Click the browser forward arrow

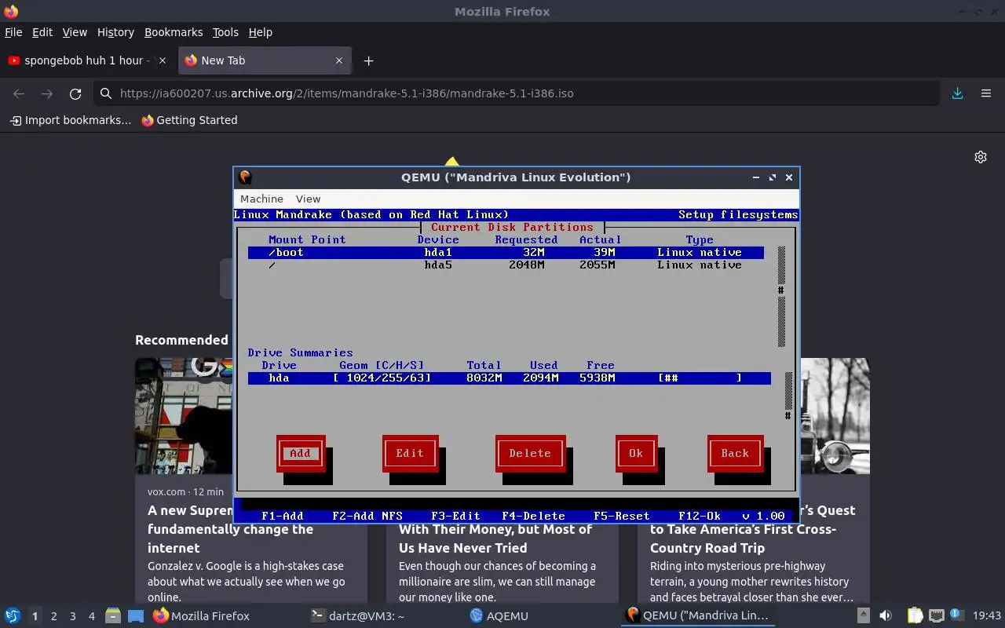pyautogui.click(x=47, y=93)
